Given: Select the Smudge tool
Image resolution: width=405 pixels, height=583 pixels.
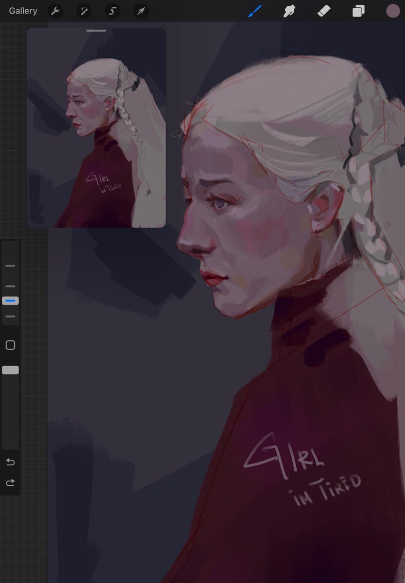Looking at the screenshot, I should tap(289, 11).
